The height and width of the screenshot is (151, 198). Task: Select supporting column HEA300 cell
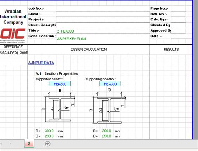110,84
